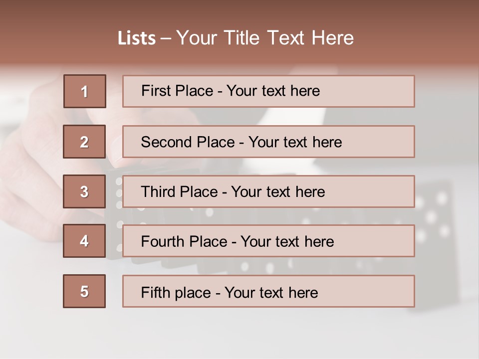This screenshot has height=359, width=479.
Task: Click "Your Title Text Here" in the heading
Action: (265, 38)
